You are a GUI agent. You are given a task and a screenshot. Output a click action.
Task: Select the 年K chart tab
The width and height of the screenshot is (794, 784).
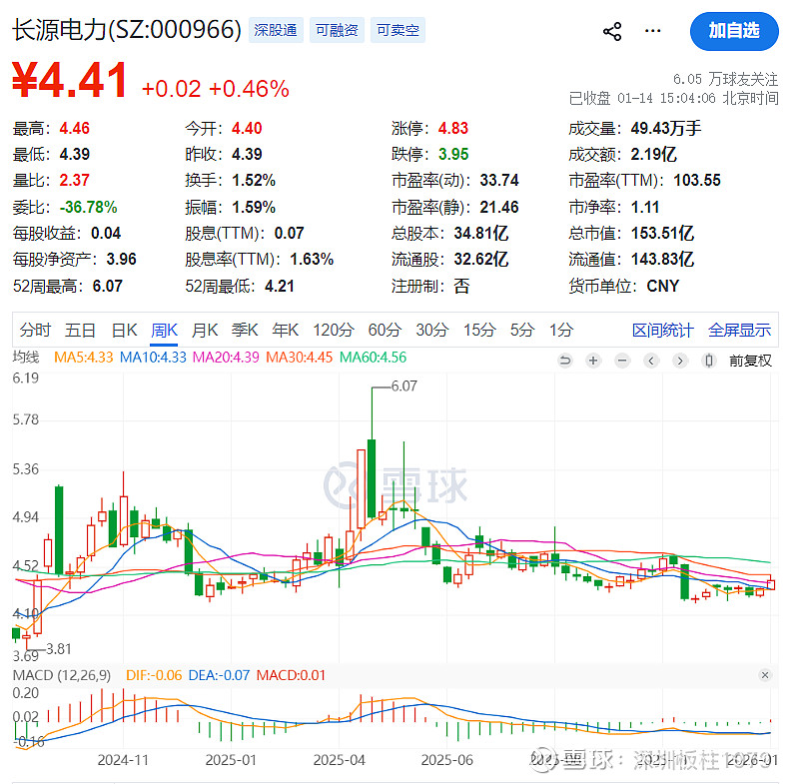[285, 331]
